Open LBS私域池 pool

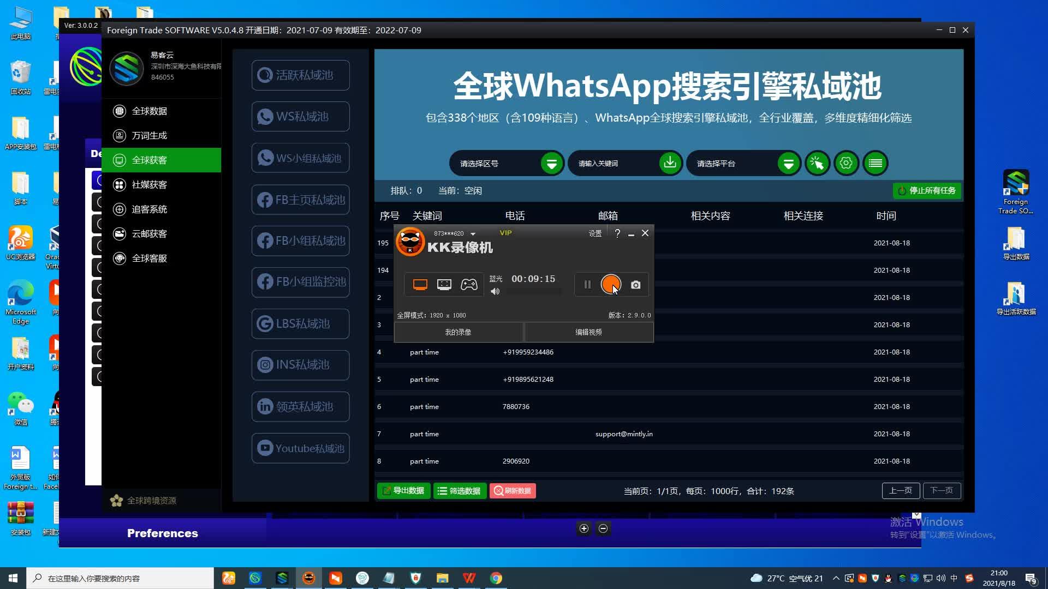coord(301,324)
